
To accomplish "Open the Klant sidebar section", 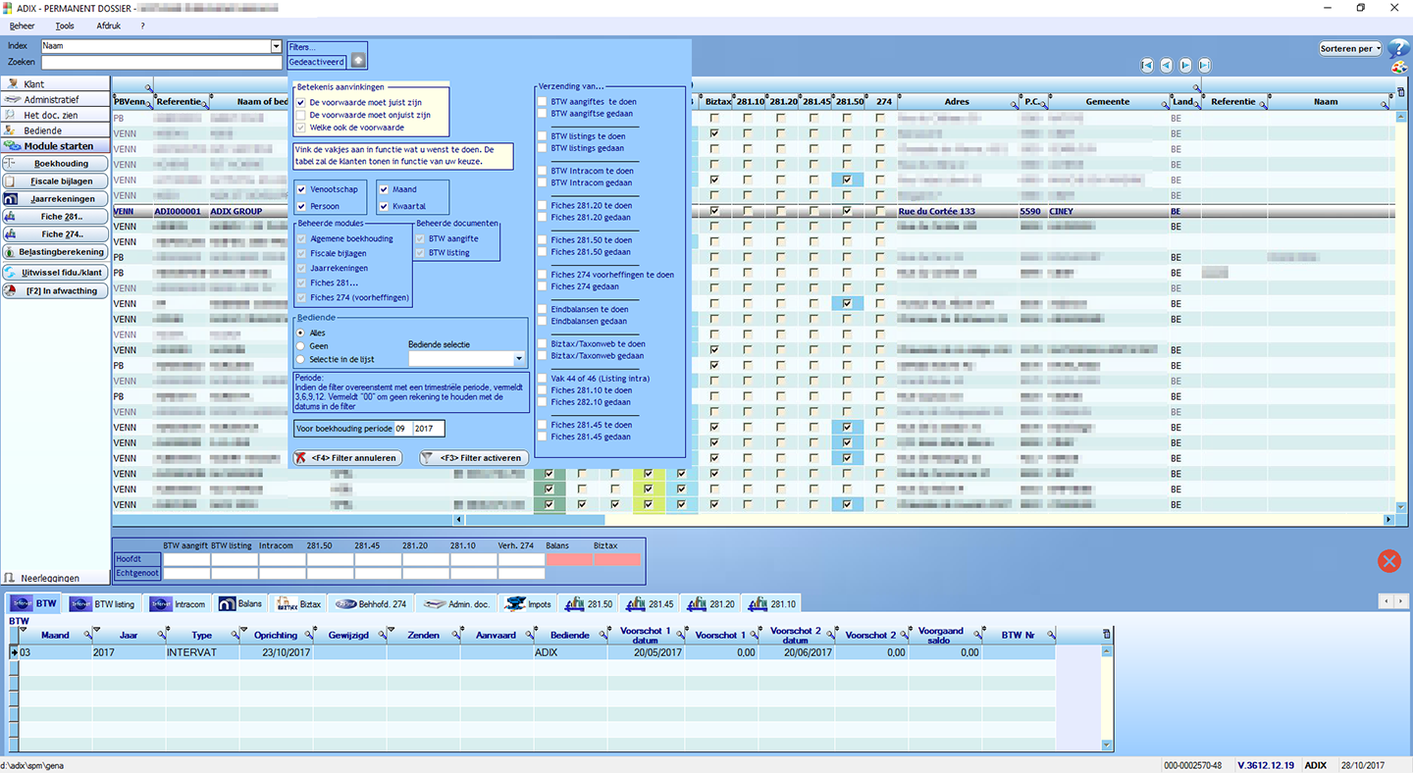I will (55, 84).
